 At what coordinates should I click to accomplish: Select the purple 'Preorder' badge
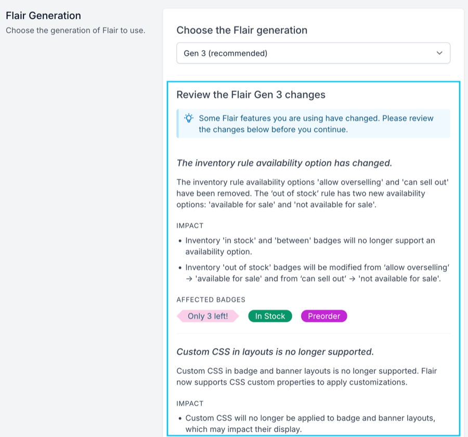click(323, 316)
